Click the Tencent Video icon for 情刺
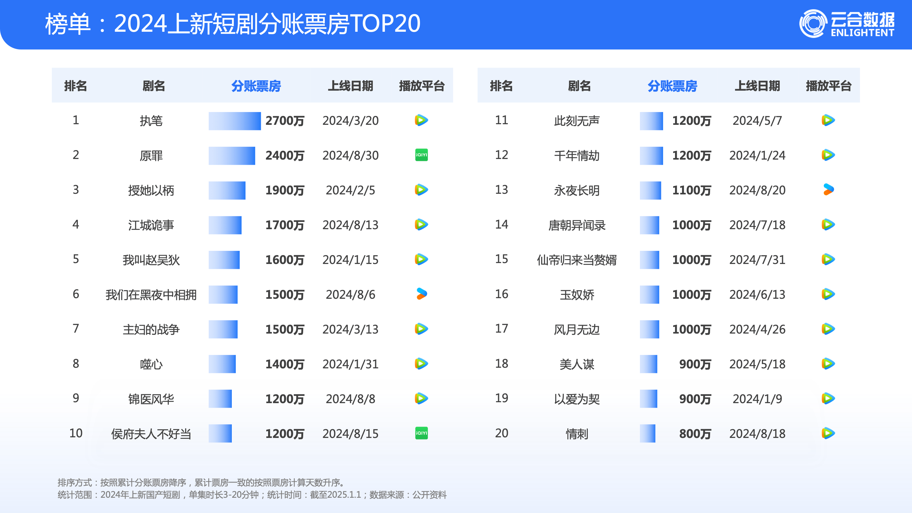The height and width of the screenshot is (513, 912). tap(828, 433)
